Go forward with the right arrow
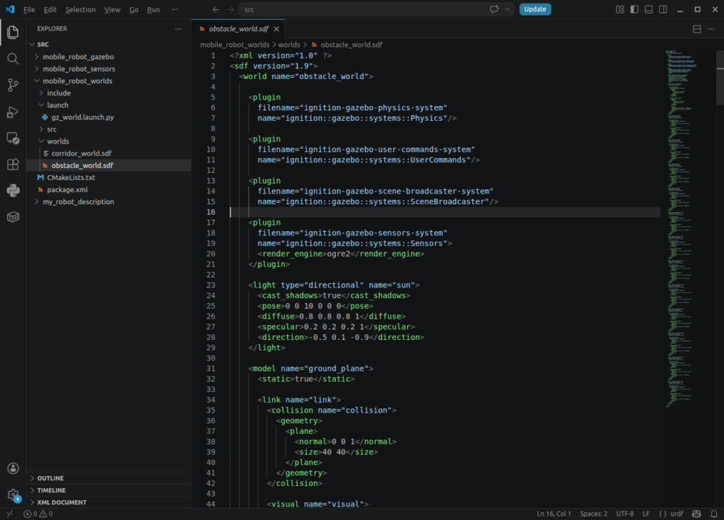The width and height of the screenshot is (724, 520). coord(230,9)
